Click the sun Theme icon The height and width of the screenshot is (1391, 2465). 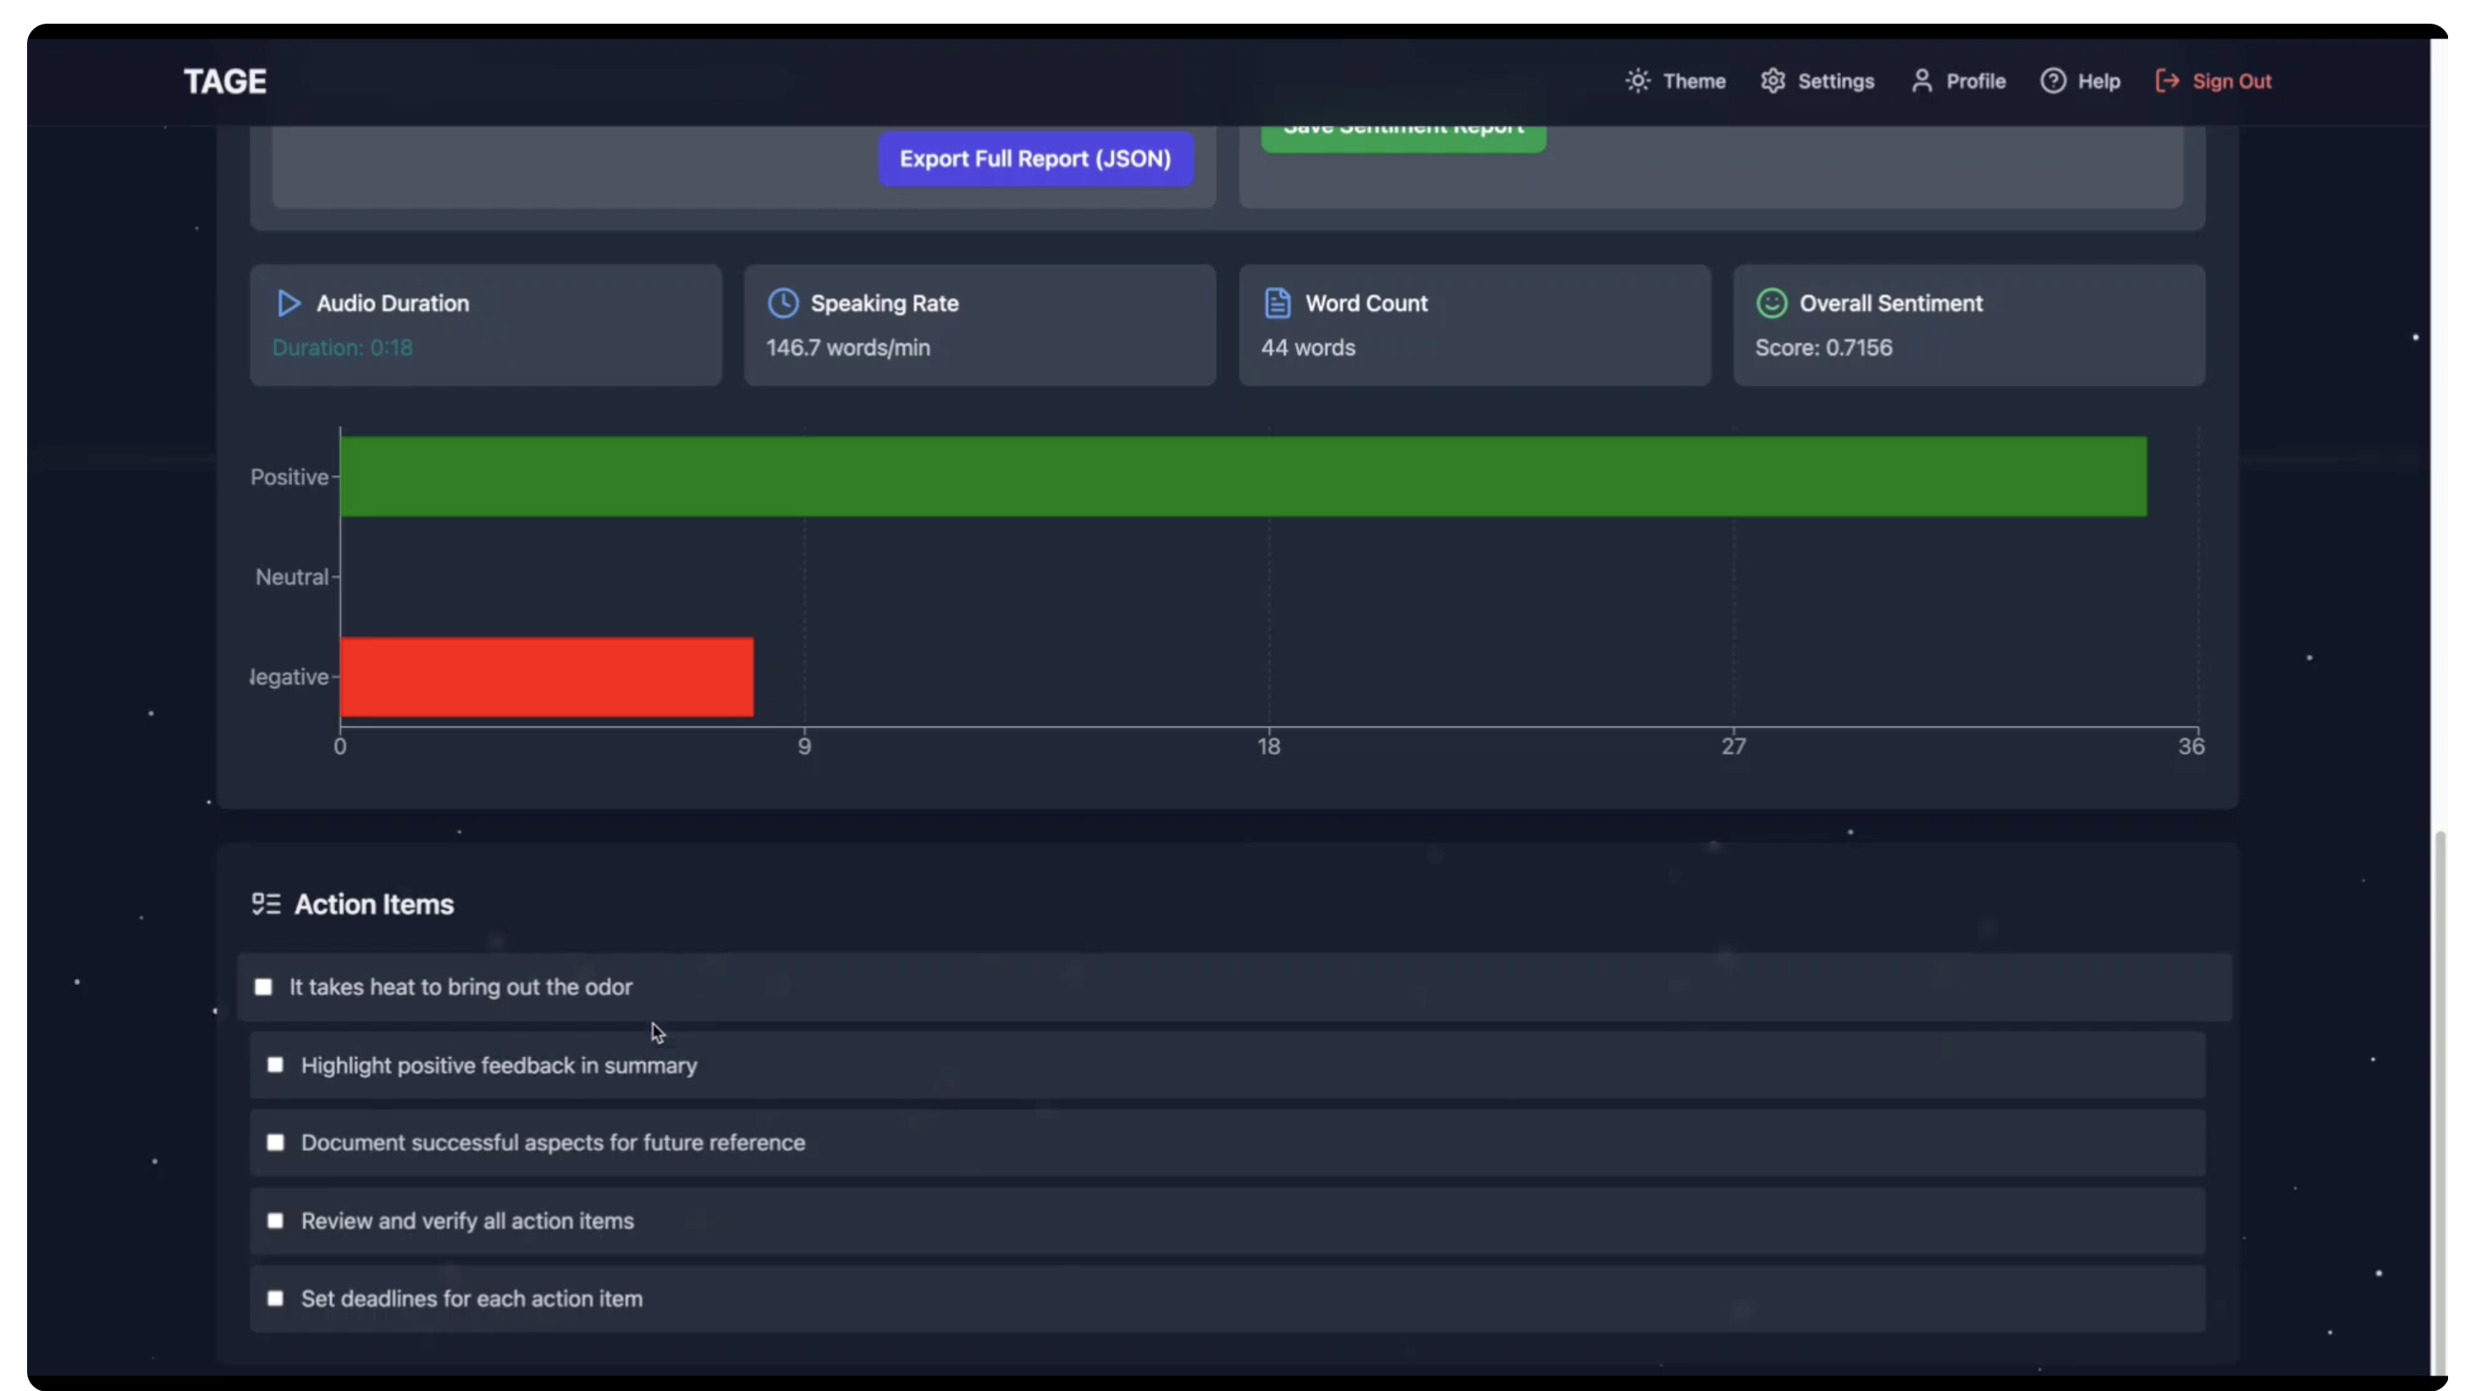tap(1637, 81)
